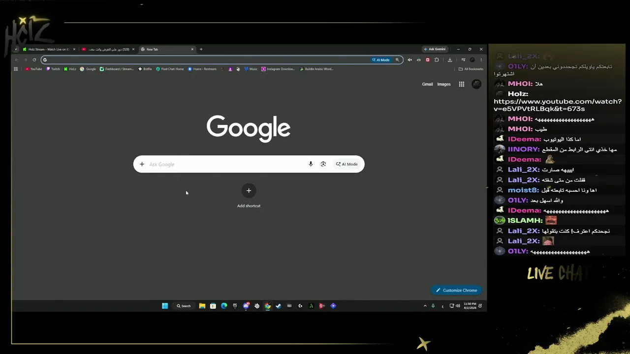Open the Pixel Chat: Home bookmark
The height and width of the screenshot is (354, 630).
(170, 69)
